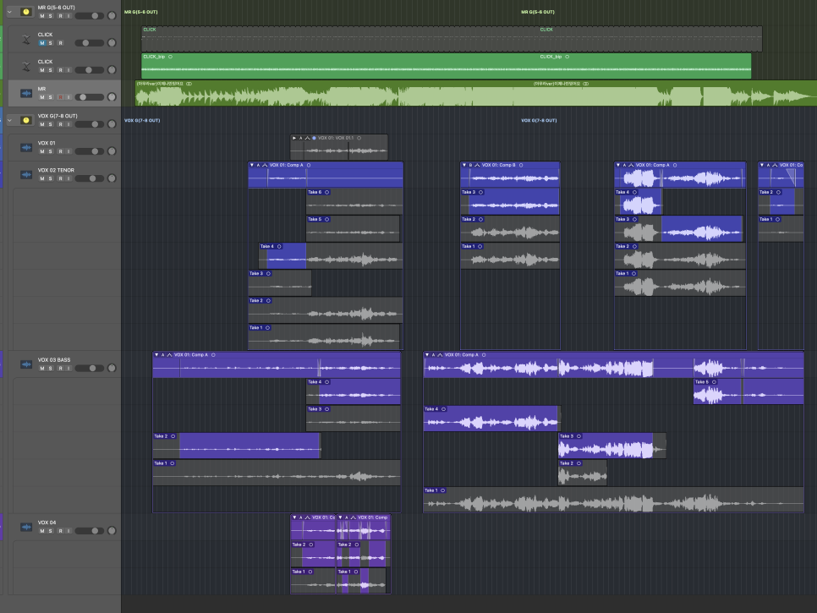Mute the VOX 02 TENOR track

[42, 178]
